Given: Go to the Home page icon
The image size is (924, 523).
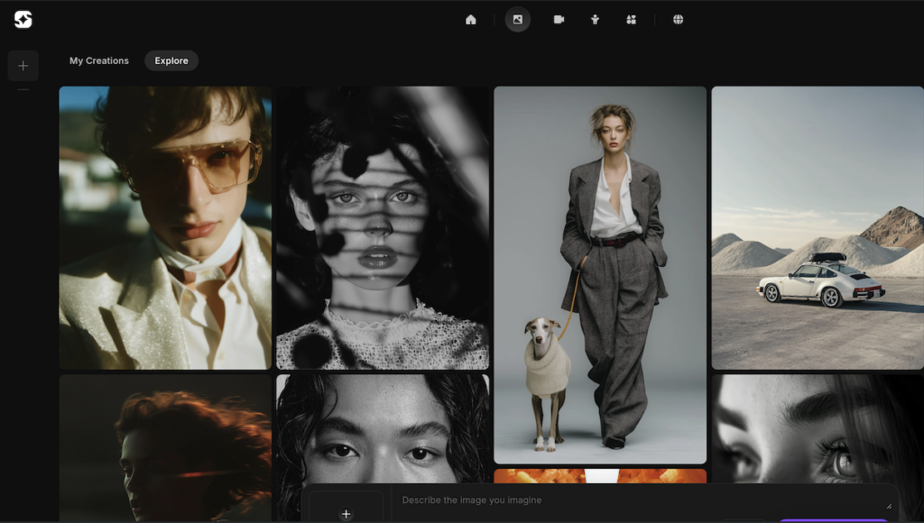Looking at the screenshot, I should 470,20.
